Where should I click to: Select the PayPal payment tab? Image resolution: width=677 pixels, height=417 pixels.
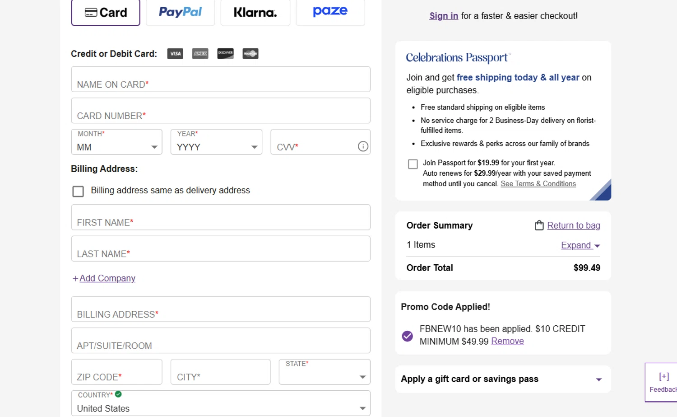[x=180, y=12]
